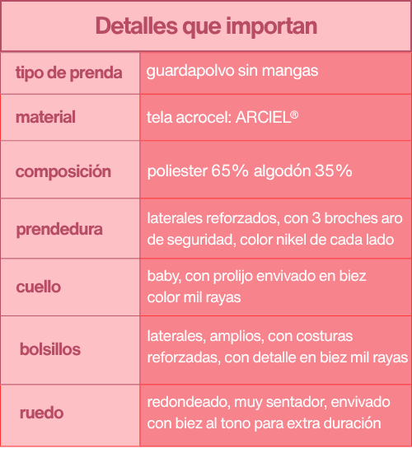This screenshot has width=412, height=453.
Task: Click 'baby, con prolijo envivado en biez' line
Action: (x=257, y=276)
